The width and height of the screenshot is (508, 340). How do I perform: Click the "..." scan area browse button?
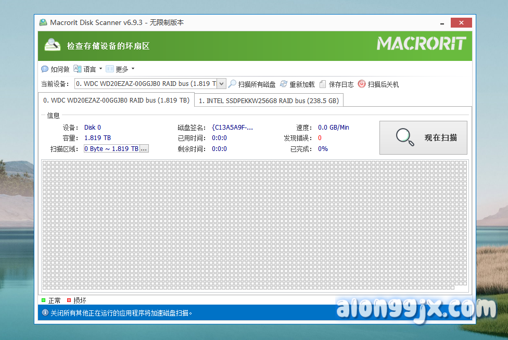pos(144,148)
